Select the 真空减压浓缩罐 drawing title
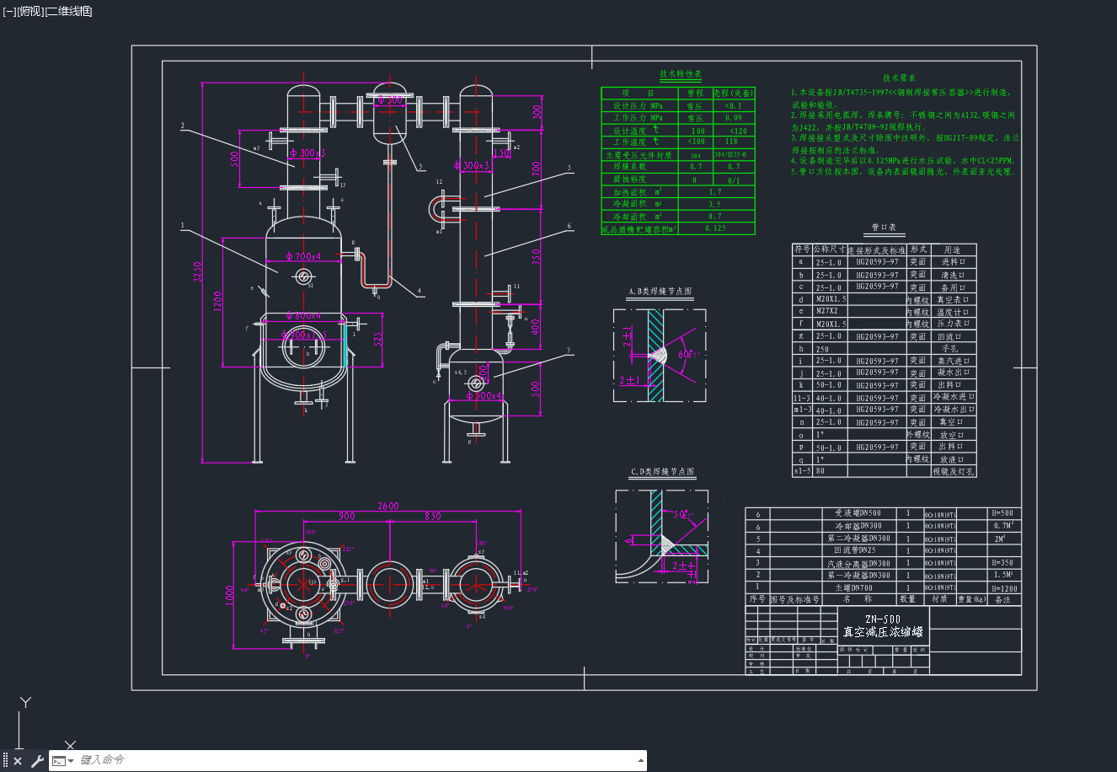1117x772 pixels. coord(883,632)
